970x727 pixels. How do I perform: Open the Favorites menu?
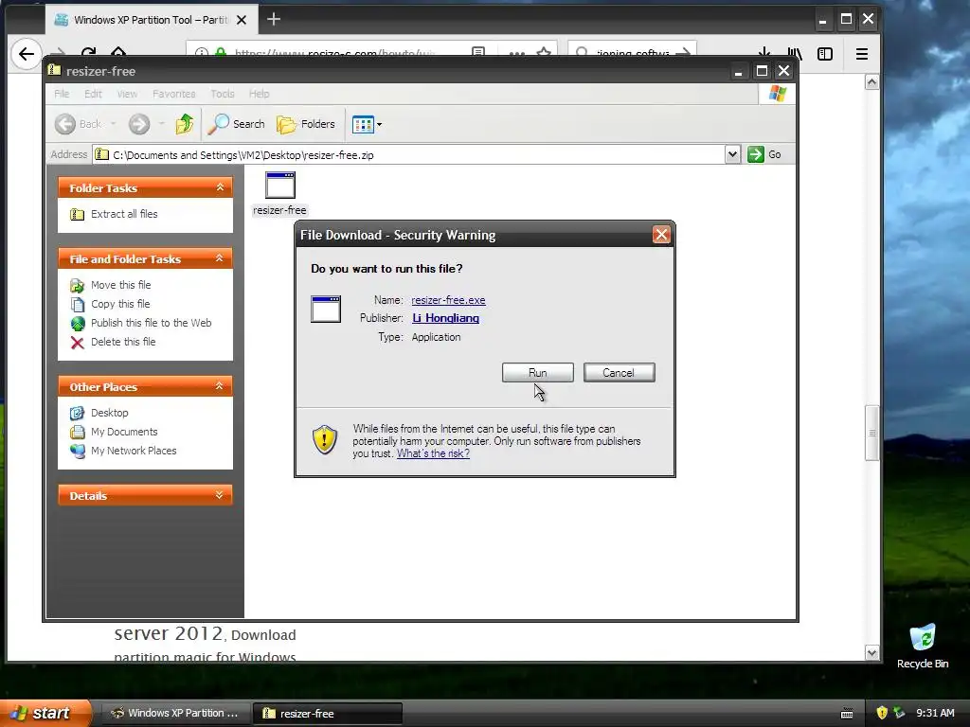pos(174,94)
